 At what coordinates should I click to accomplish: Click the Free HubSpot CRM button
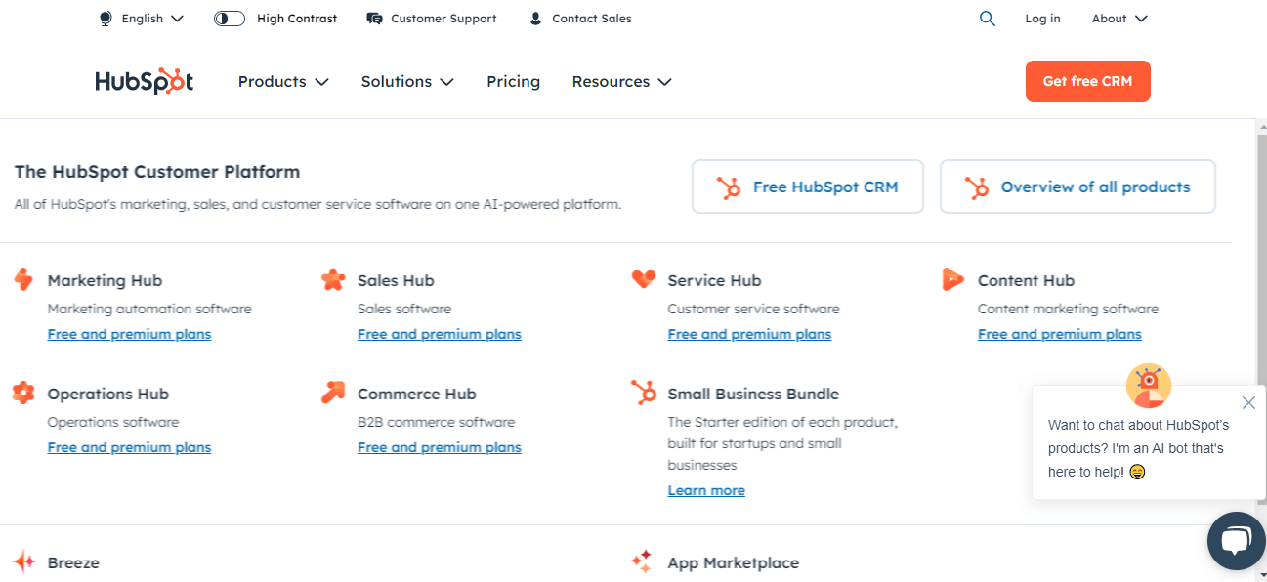pos(807,187)
